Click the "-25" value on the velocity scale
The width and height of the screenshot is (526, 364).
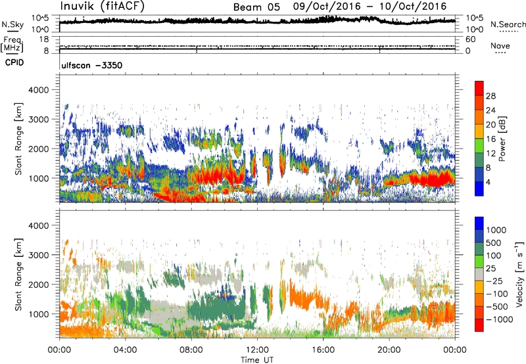(x=493, y=281)
